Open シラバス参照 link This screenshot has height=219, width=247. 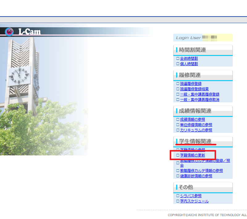191,196
